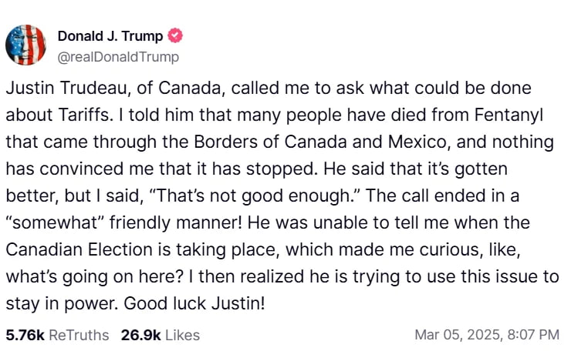The height and width of the screenshot is (361, 571).
Task: Click the words Justin Trudeau in post
Action: pos(66,88)
